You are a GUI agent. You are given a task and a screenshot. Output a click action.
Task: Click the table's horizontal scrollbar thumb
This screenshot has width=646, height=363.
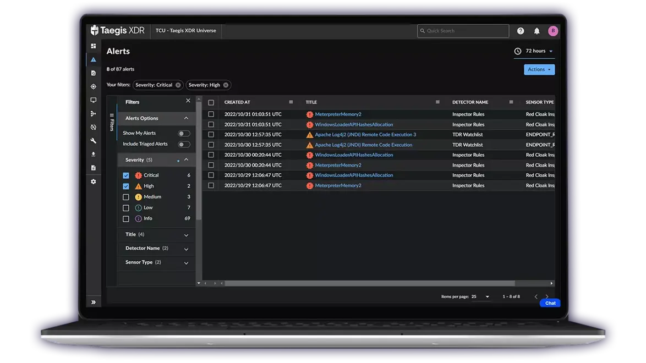click(370, 283)
